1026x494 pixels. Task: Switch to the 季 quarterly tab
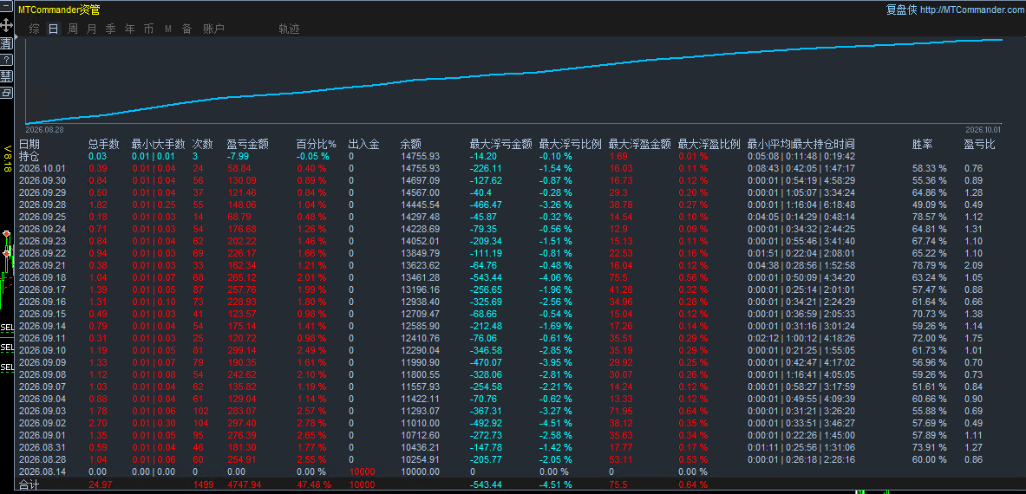pos(111,29)
